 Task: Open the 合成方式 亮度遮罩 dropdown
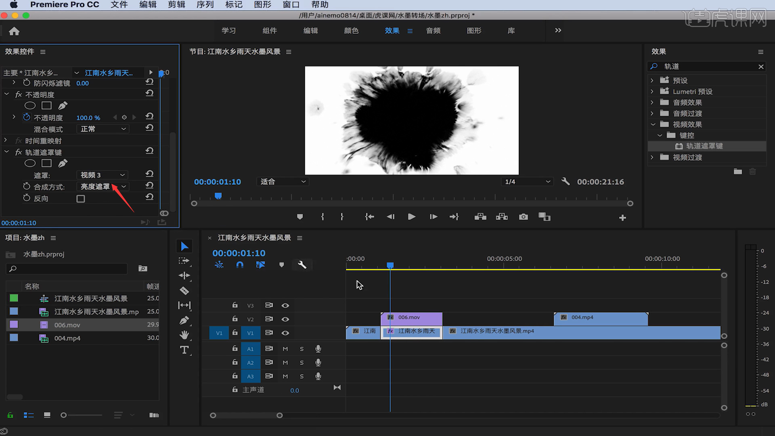[102, 187]
